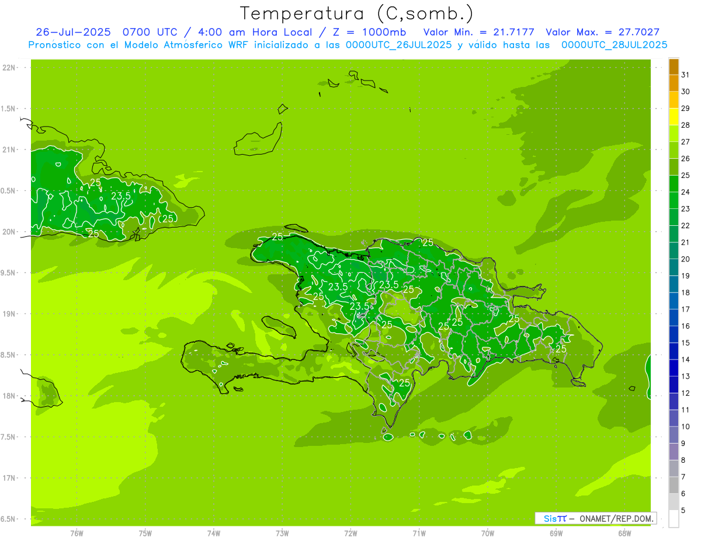The image size is (701, 541).
Task: Click the "76W" longitude axis label
Action: point(77,533)
